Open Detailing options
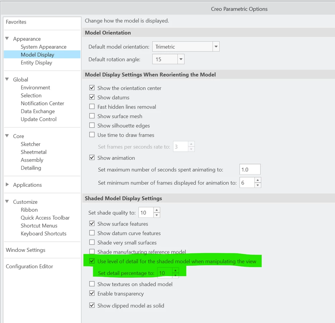335x323 pixels. click(31, 168)
